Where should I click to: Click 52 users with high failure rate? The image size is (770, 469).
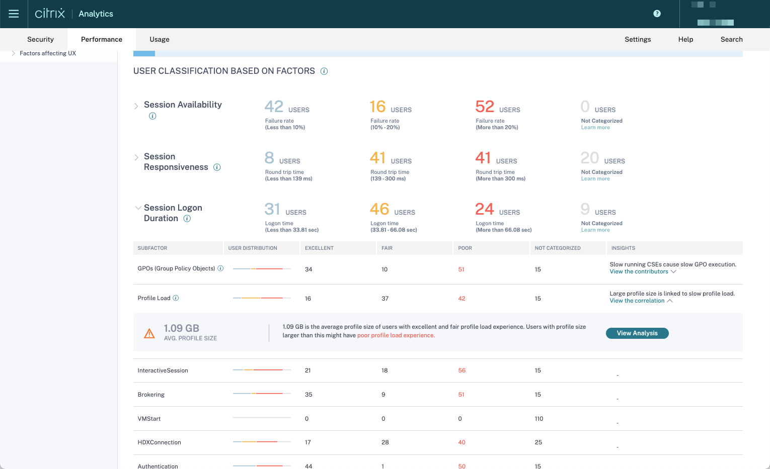click(x=485, y=107)
